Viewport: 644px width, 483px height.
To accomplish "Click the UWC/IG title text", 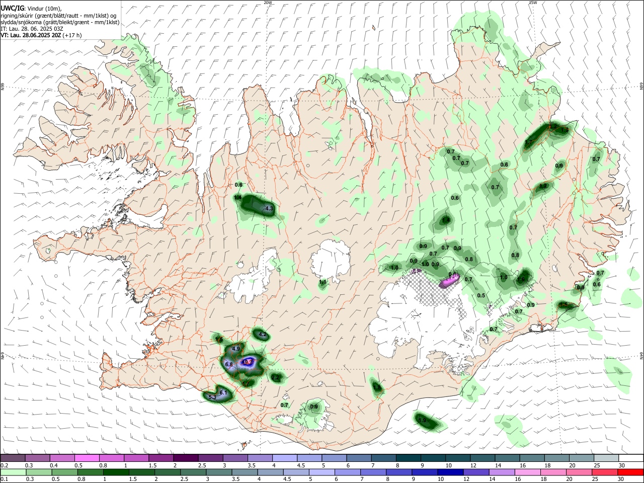I will [x=12, y=8].
